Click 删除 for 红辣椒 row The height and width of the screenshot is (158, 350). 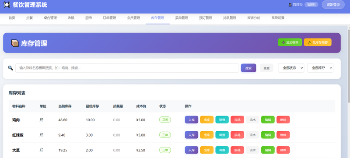pyautogui.click(x=283, y=135)
